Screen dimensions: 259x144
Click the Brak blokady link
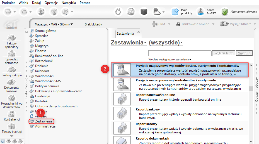pyautogui.click(x=93, y=24)
